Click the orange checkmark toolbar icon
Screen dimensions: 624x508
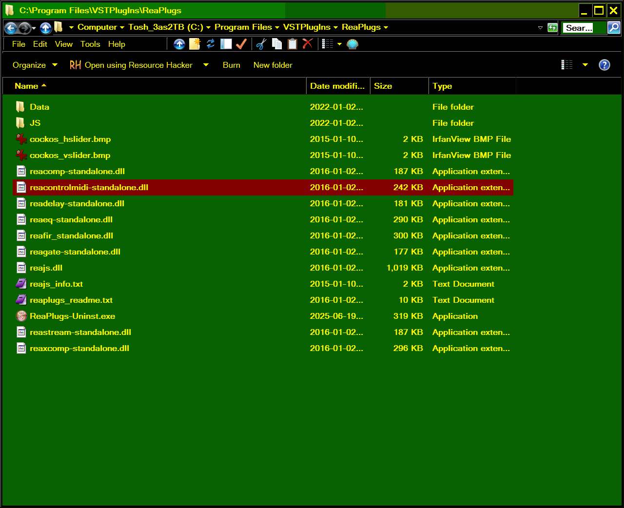coord(241,44)
